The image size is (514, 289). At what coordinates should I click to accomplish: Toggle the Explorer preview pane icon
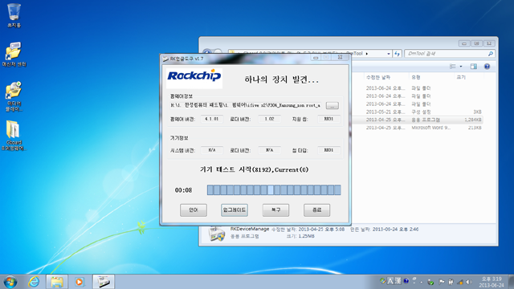473,67
